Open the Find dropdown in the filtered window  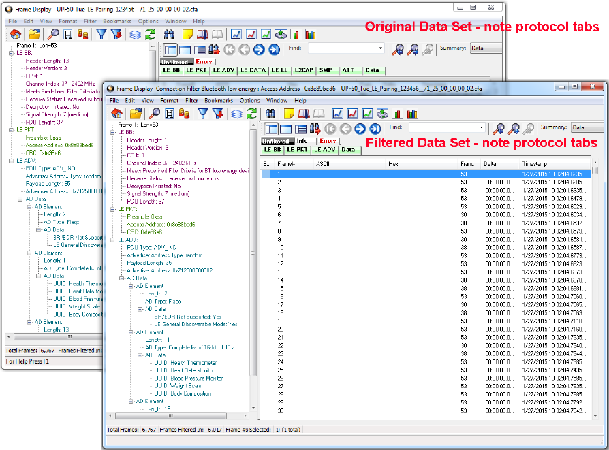(481, 128)
